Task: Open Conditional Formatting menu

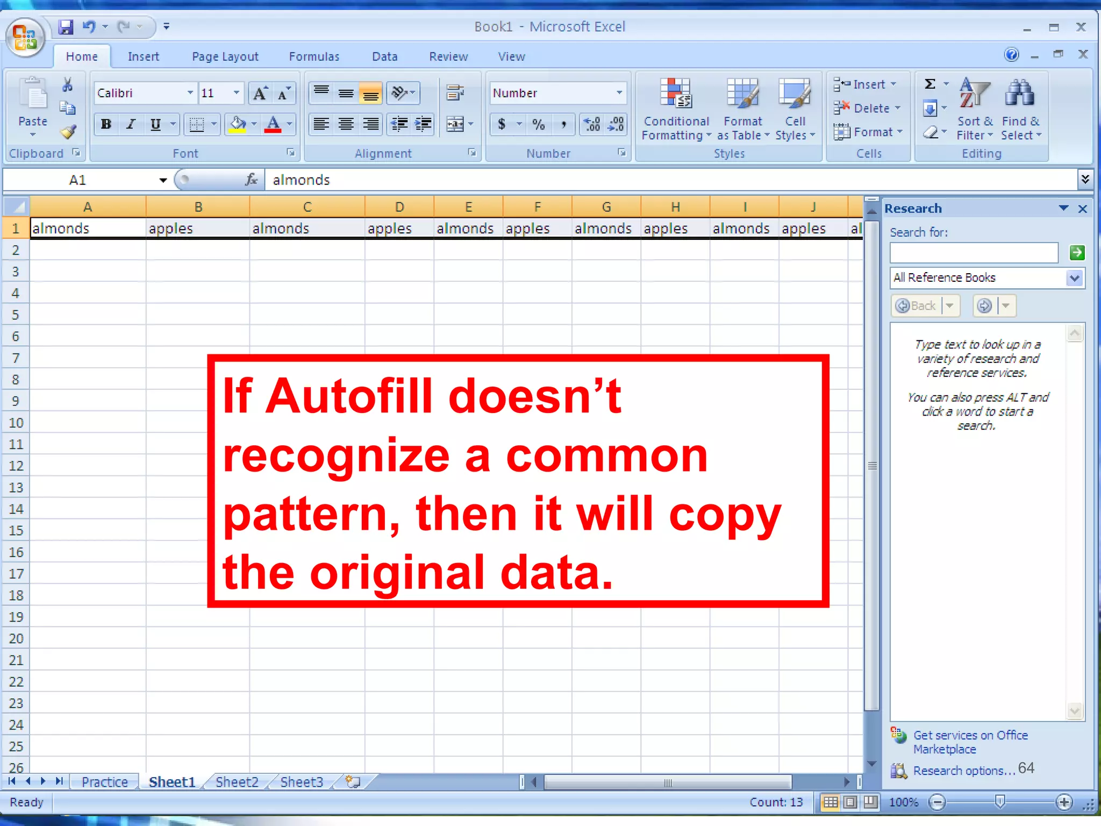Action: (x=676, y=110)
